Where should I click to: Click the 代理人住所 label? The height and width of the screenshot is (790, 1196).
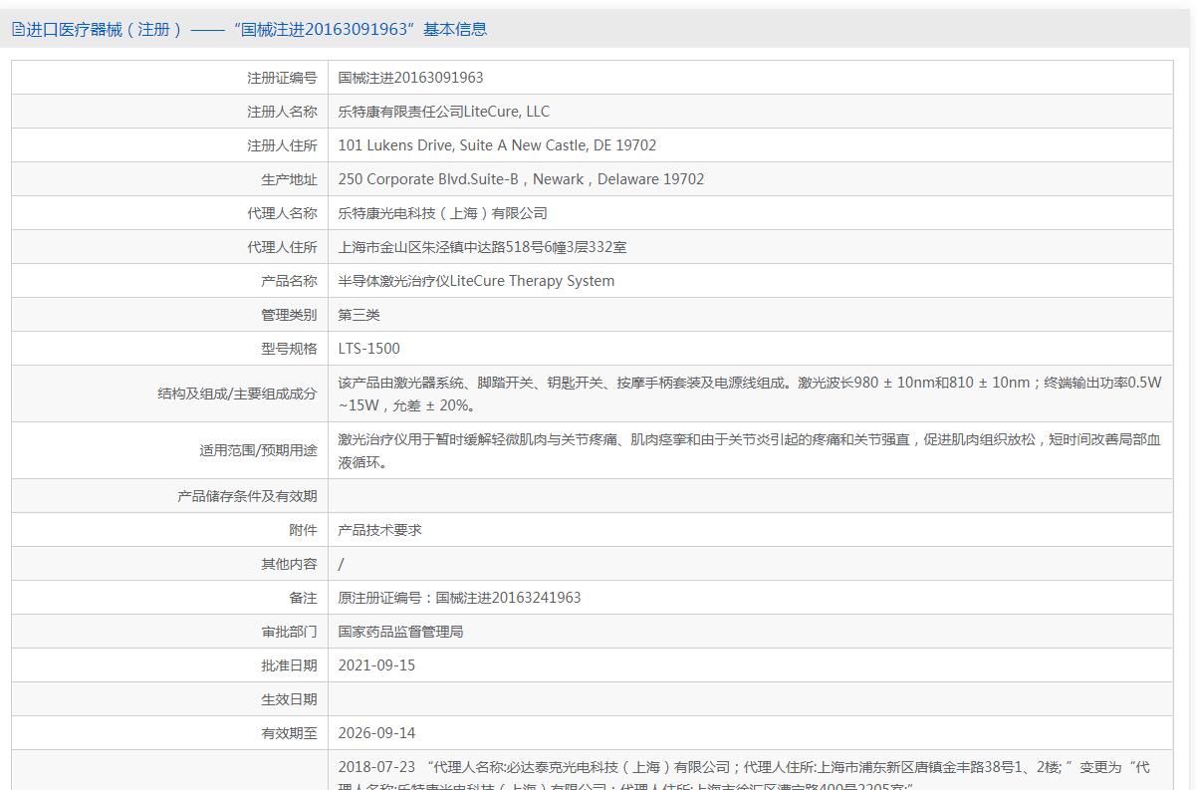(282, 247)
